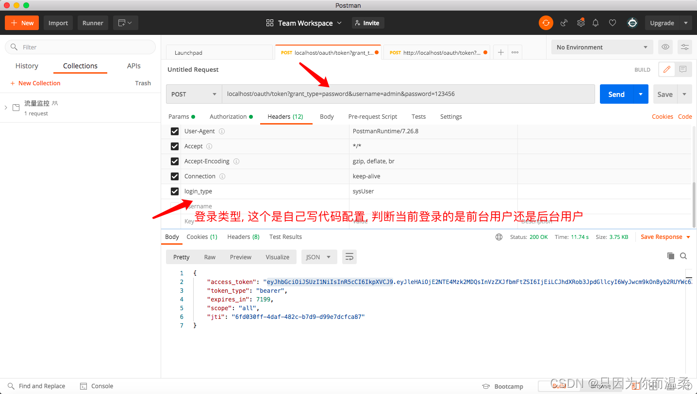Viewport: 697px width, 394px height.
Task: Uncheck the Connection header
Action: [x=175, y=176]
